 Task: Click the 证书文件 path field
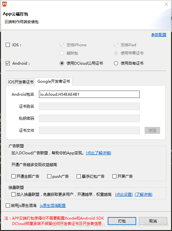tap(89, 131)
